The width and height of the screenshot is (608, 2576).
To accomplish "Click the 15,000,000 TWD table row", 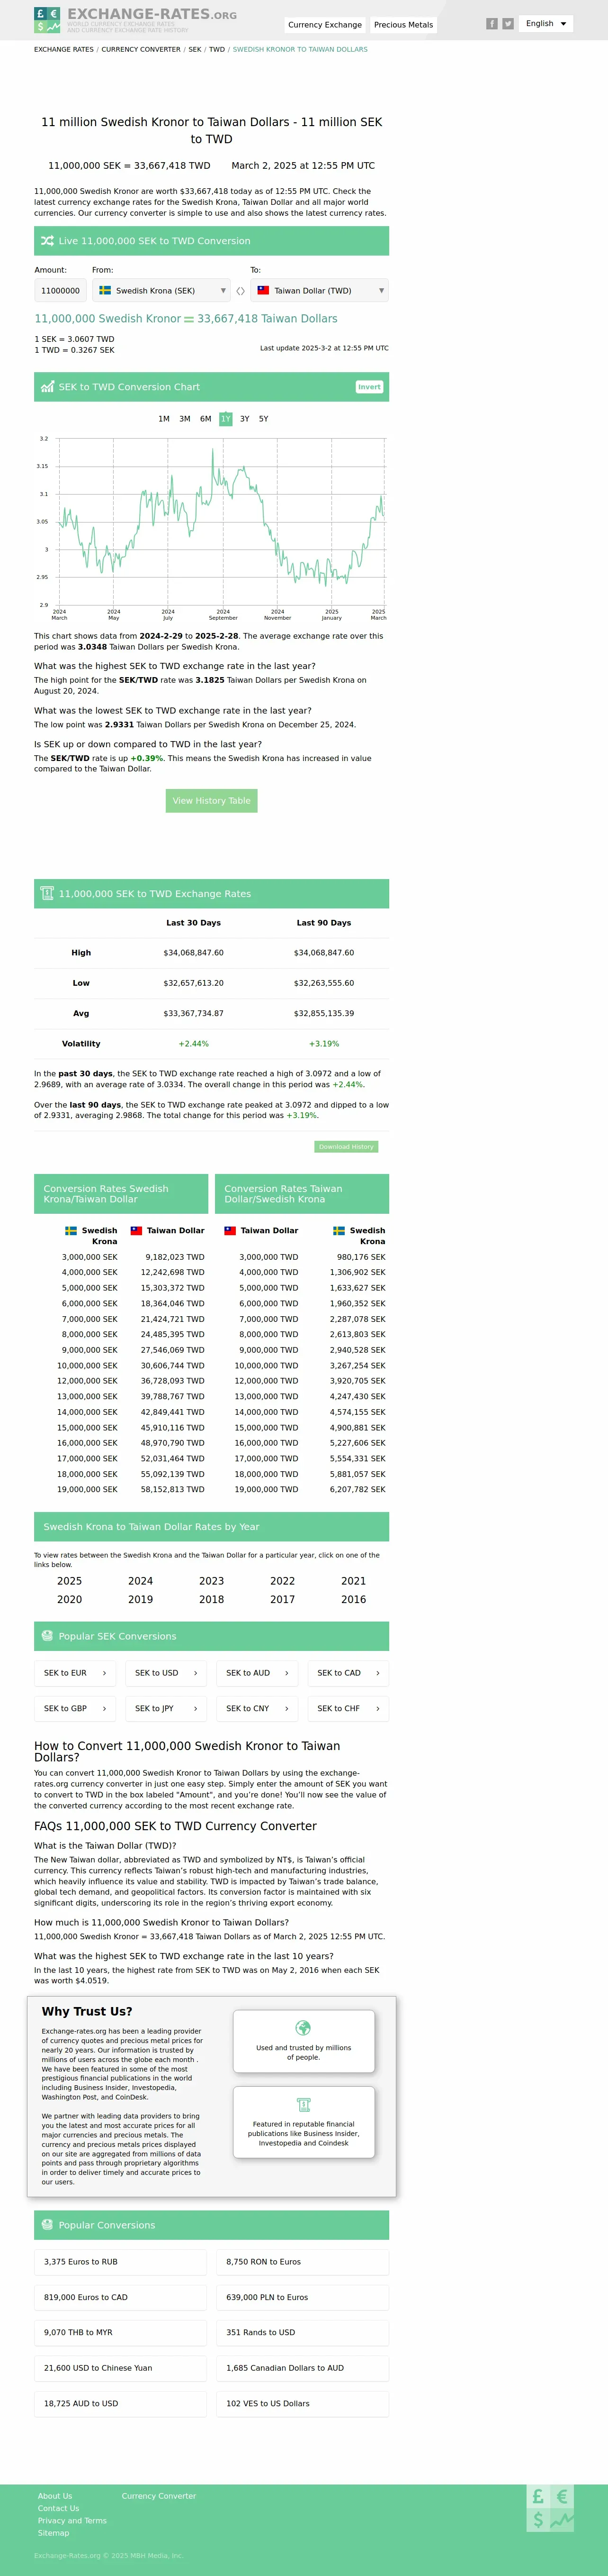I will [303, 1428].
